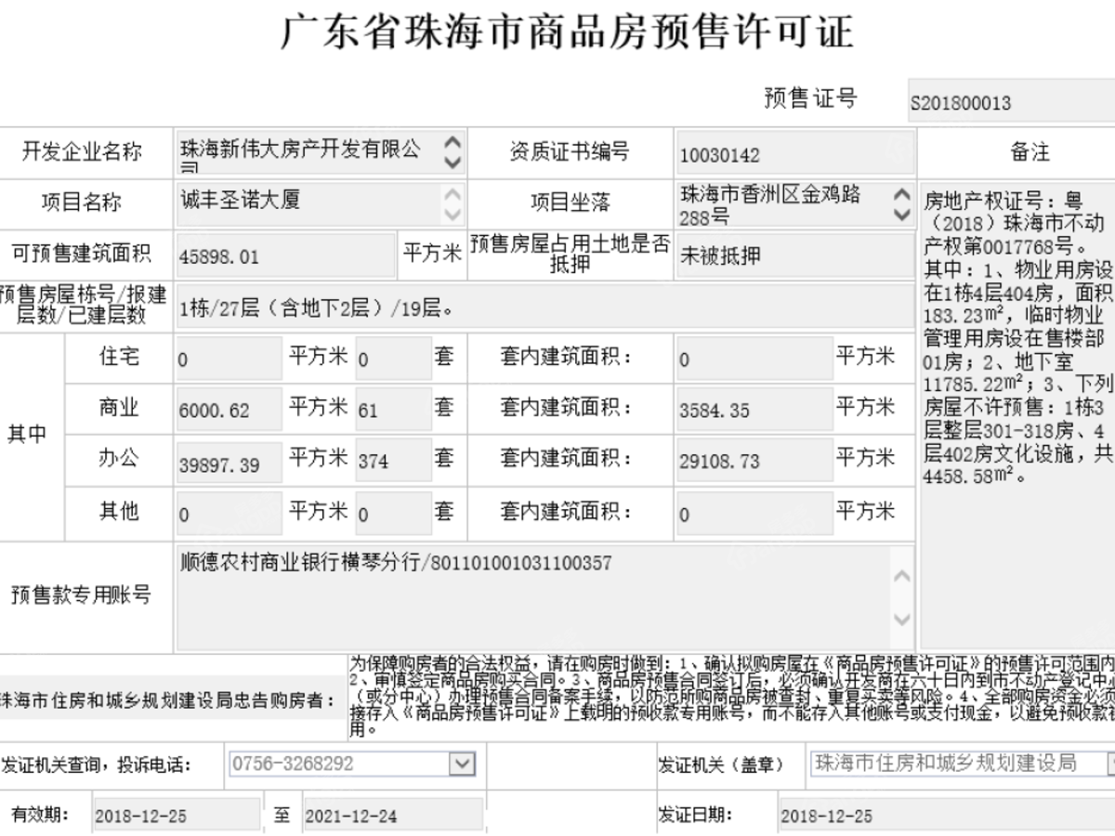This screenshot has height=836, width=1115.
Task: Click the 商业 套内建筑面积 field showing 3584.35
Action: pos(754,410)
